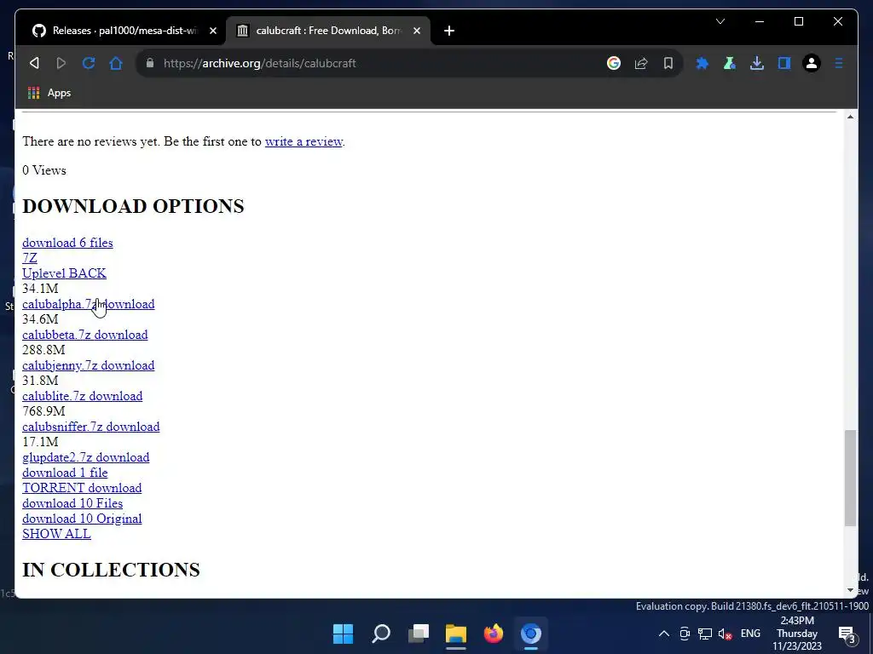This screenshot has width=873, height=654.
Task: Open the clock showing 2:43PM
Action: tap(797, 634)
